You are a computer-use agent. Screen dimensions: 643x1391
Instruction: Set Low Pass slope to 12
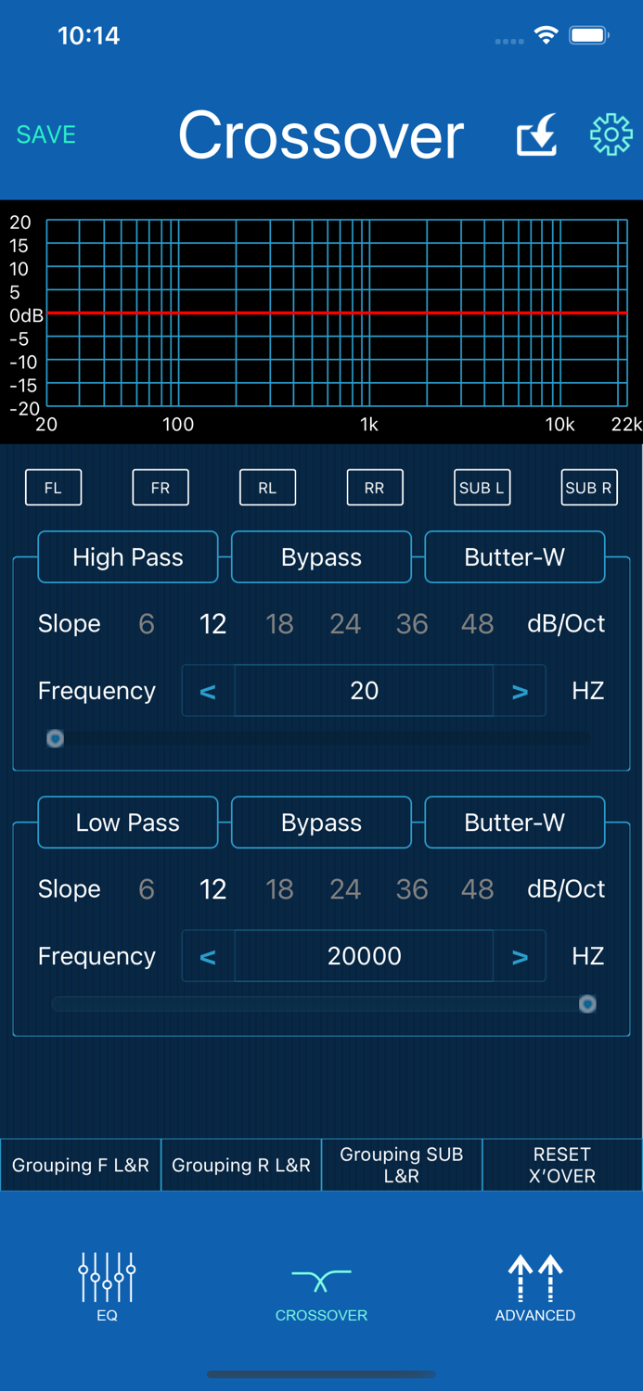pyautogui.click(x=212, y=889)
